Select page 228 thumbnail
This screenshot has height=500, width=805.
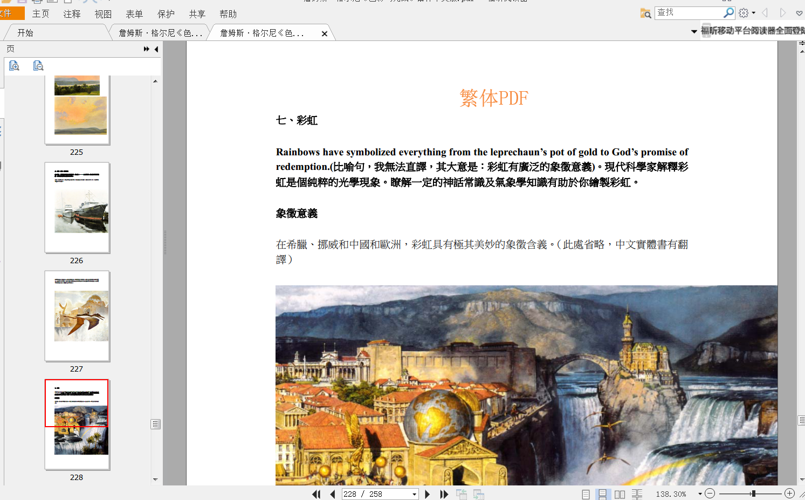tap(78, 424)
